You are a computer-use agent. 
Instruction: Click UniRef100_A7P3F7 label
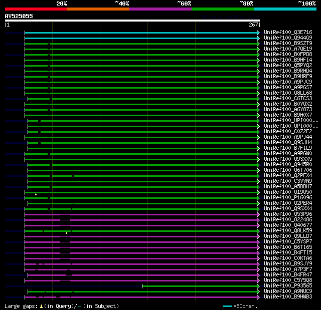point(288,269)
